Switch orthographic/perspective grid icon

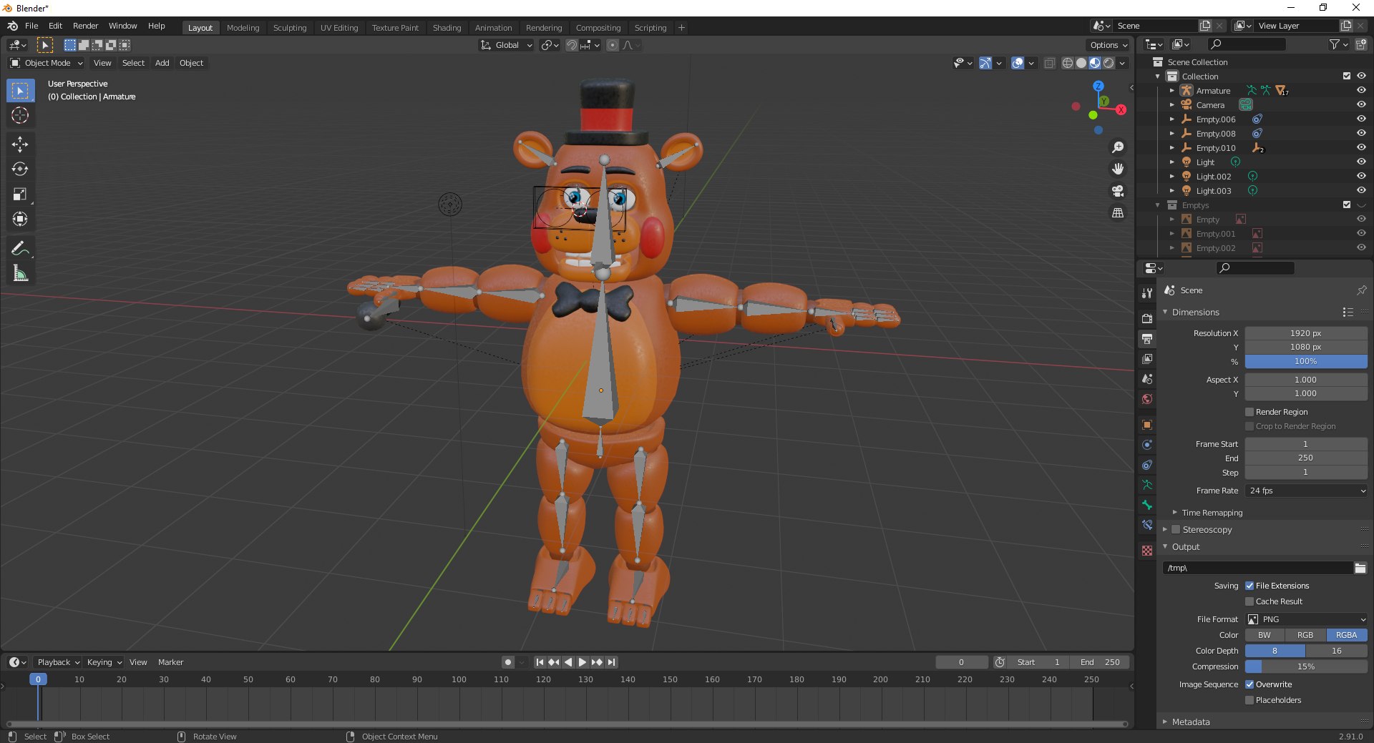tap(1118, 213)
